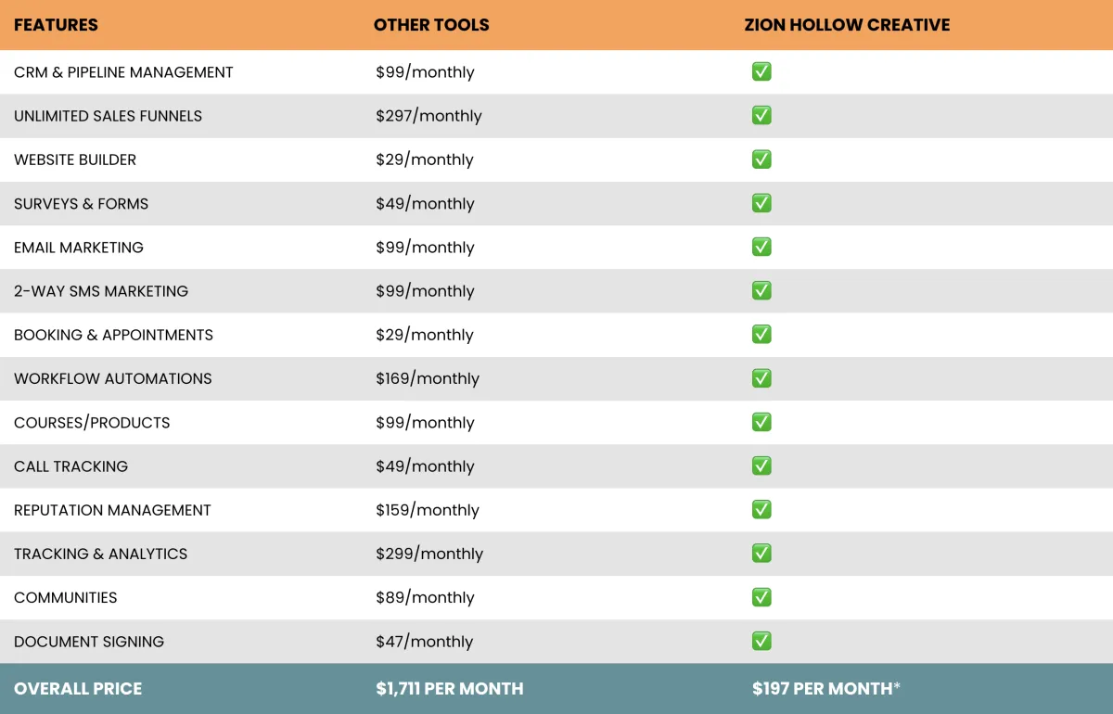Click the CRM & Pipeline Management checkmark icon
The image size is (1113, 714).
[761, 71]
